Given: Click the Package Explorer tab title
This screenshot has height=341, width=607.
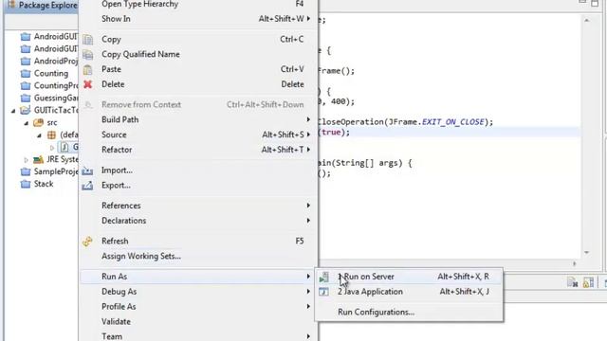Looking at the screenshot, I should pos(48,6).
